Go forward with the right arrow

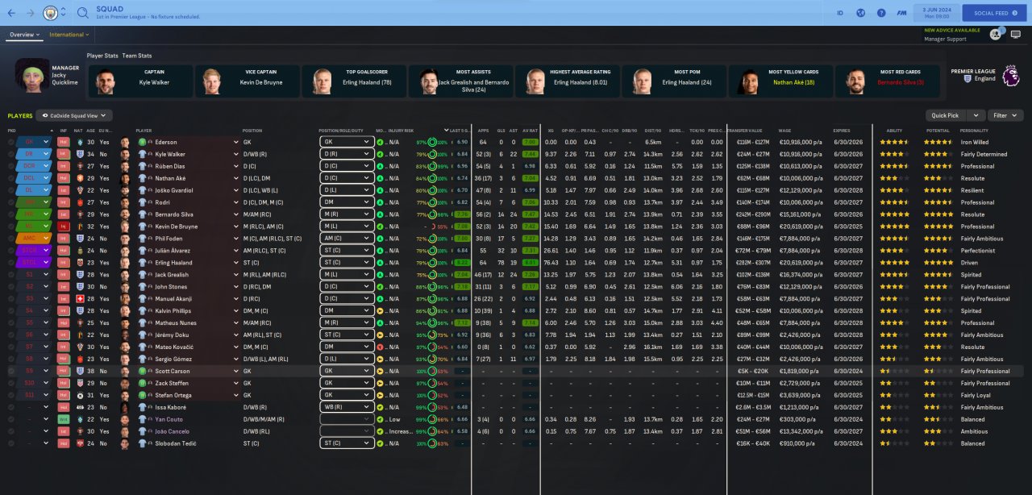(x=31, y=13)
